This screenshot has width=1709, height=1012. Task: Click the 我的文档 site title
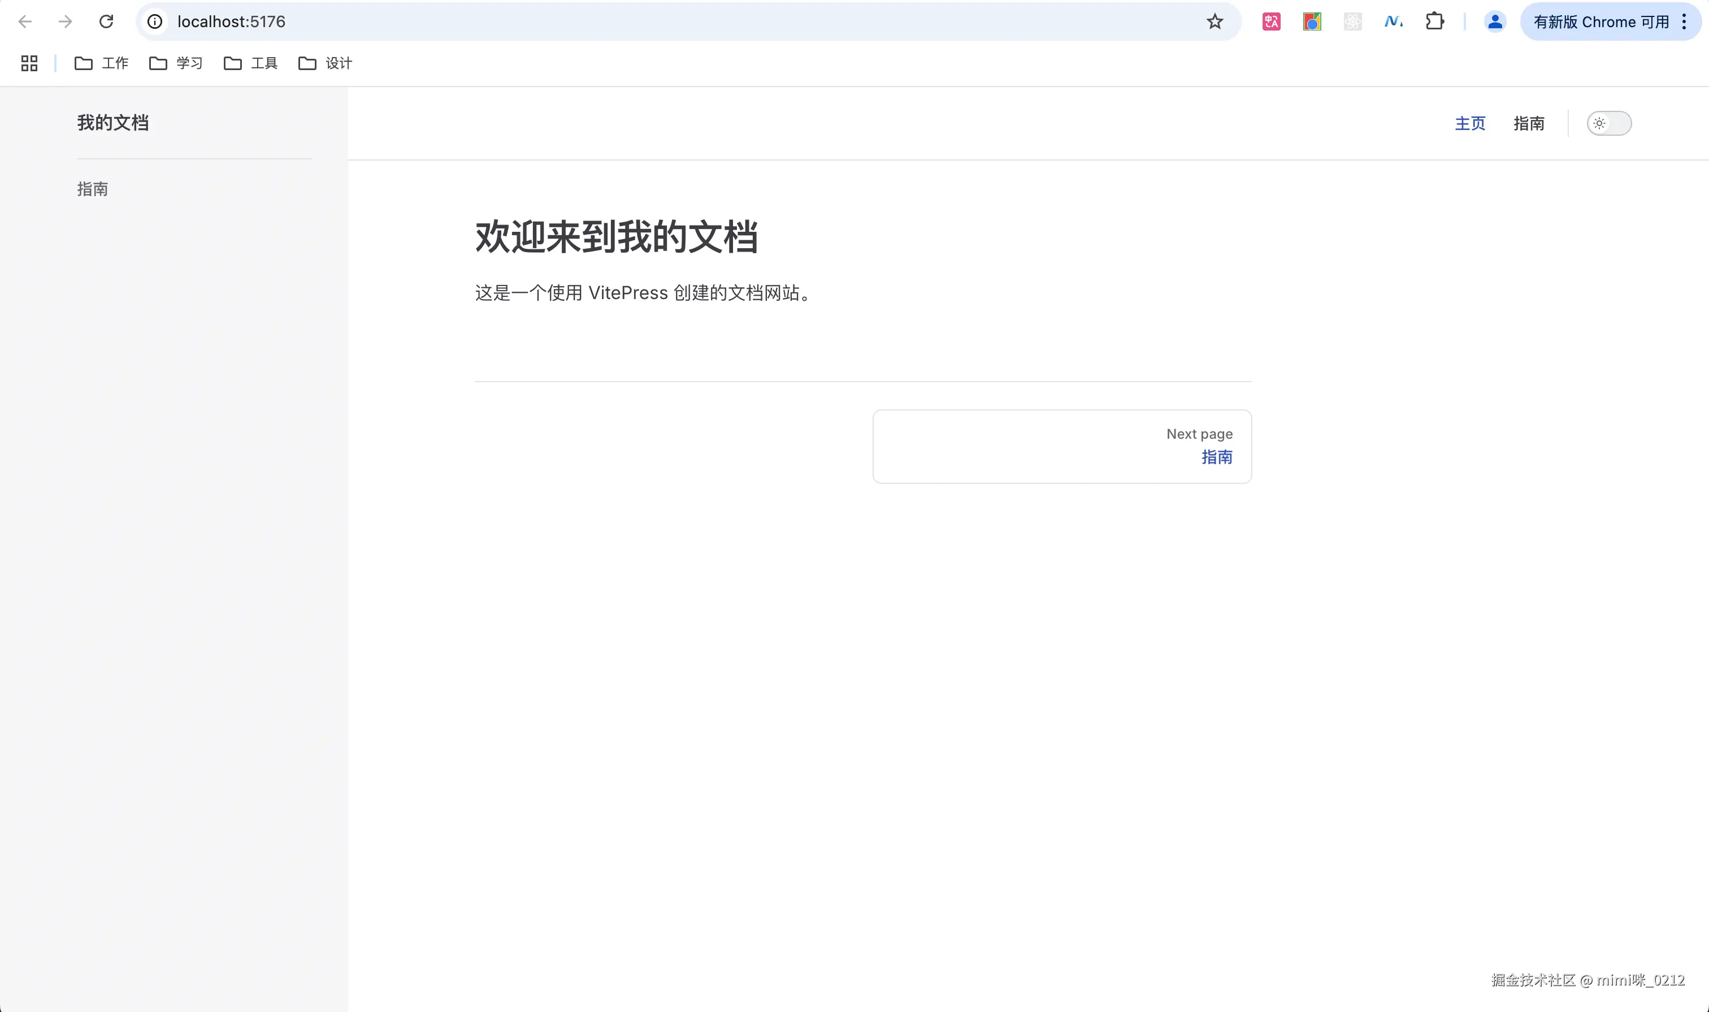coord(113,123)
